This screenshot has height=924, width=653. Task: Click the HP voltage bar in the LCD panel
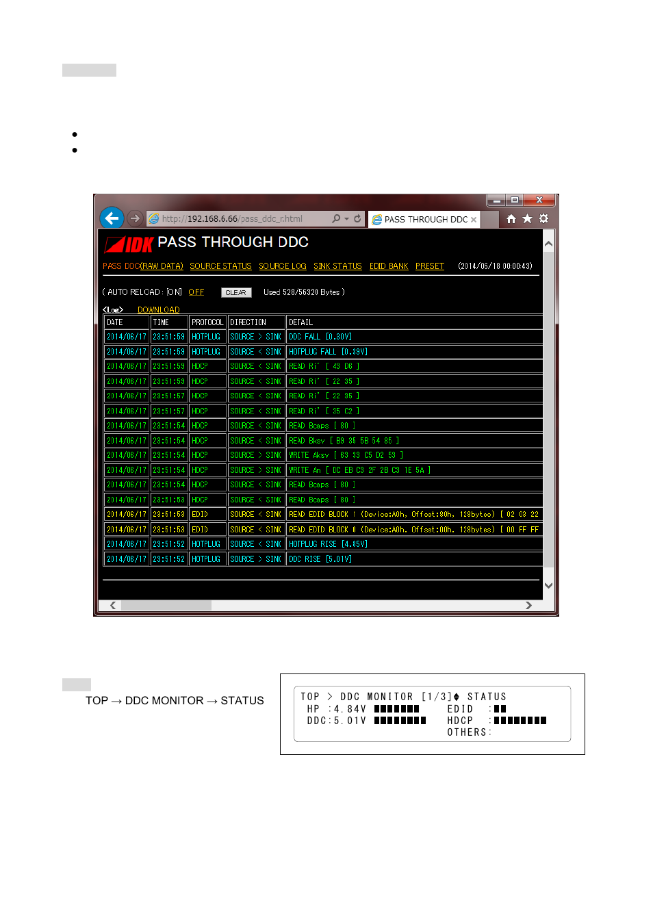pyautogui.click(x=396, y=709)
